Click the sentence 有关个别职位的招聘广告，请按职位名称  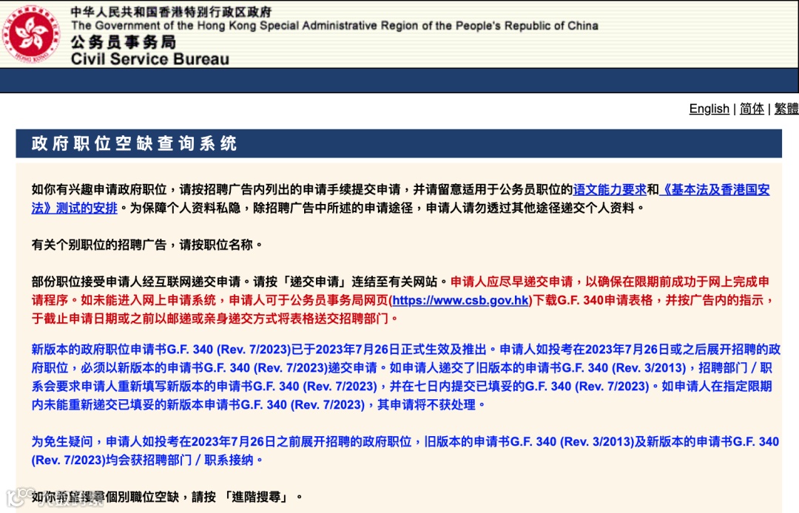pos(146,245)
